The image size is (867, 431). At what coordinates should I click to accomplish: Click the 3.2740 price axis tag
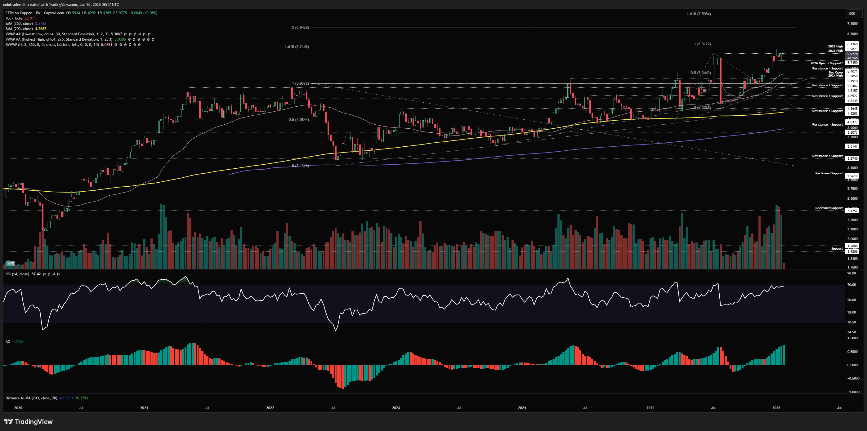coord(852,158)
